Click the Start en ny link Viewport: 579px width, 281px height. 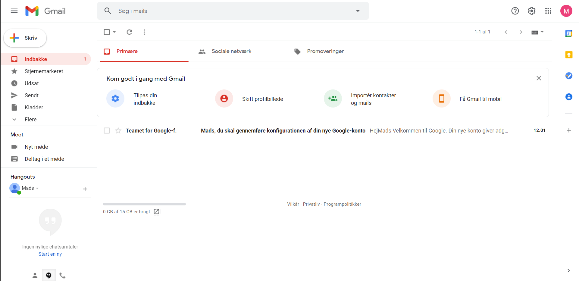(x=50, y=254)
